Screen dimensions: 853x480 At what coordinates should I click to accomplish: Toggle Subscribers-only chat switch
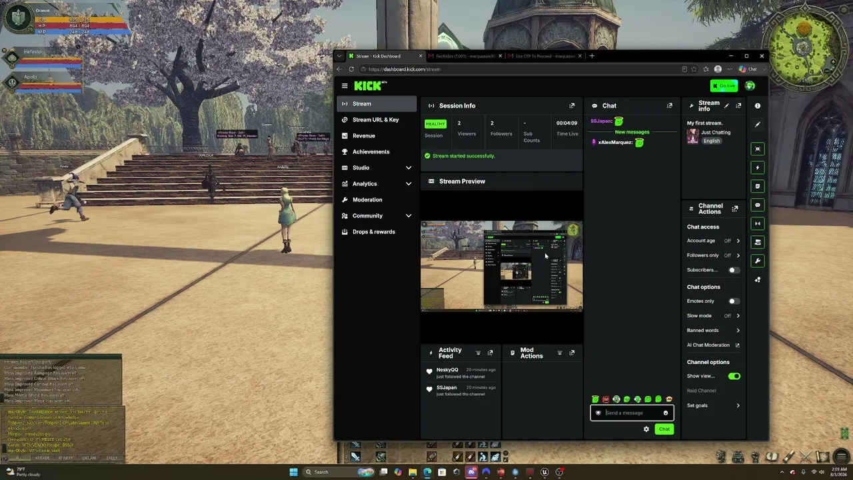[x=734, y=270]
